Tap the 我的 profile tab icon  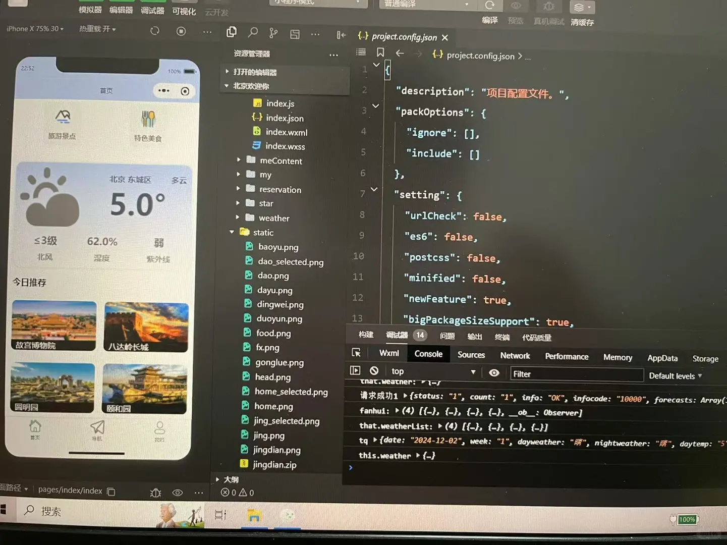160,428
